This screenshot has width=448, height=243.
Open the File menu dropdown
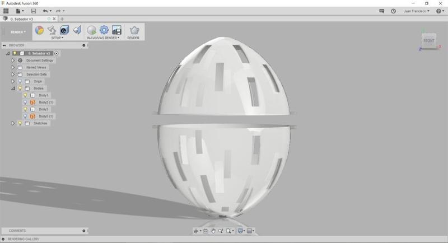[20, 11]
